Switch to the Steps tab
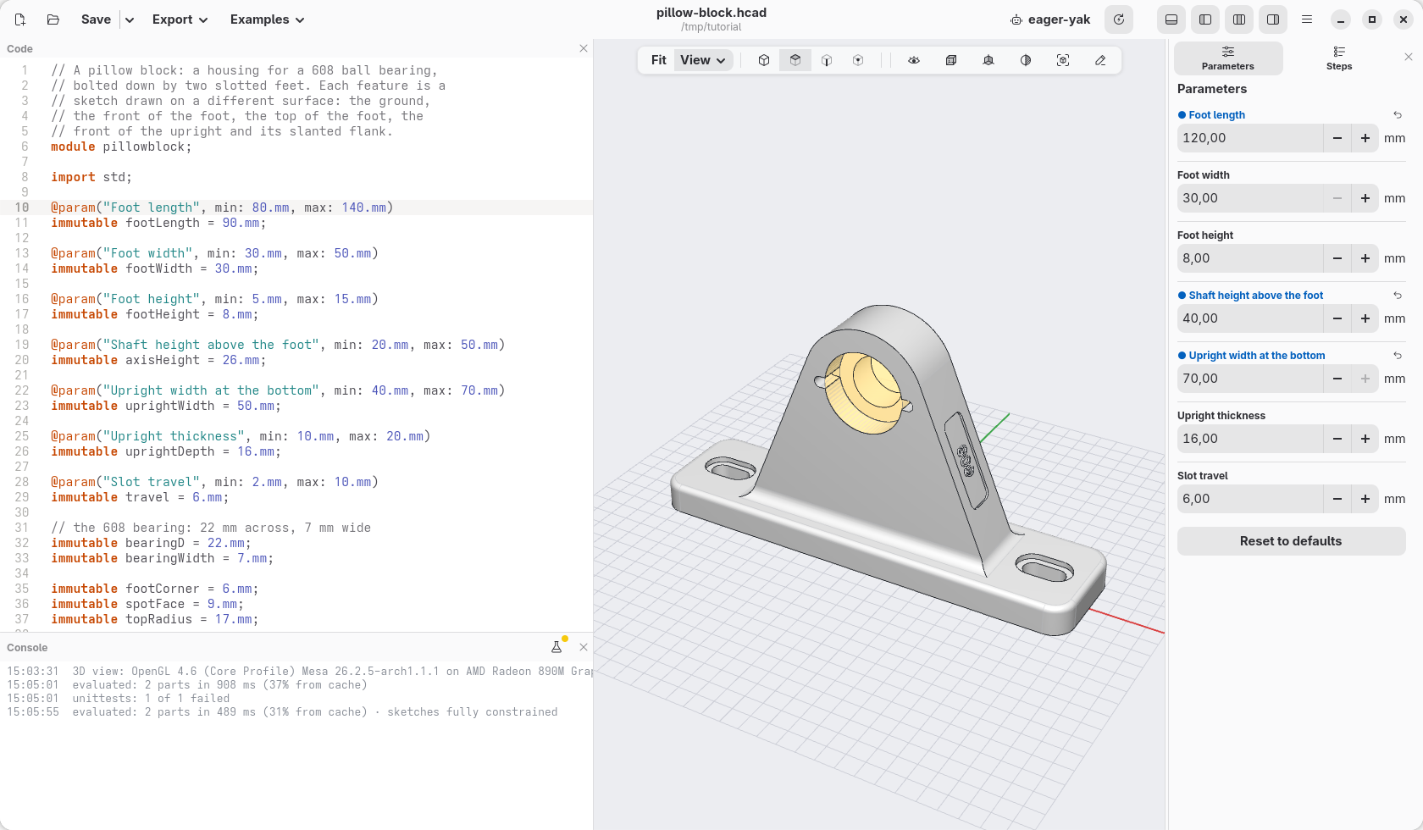The height and width of the screenshot is (830, 1423). (1339, 58)
